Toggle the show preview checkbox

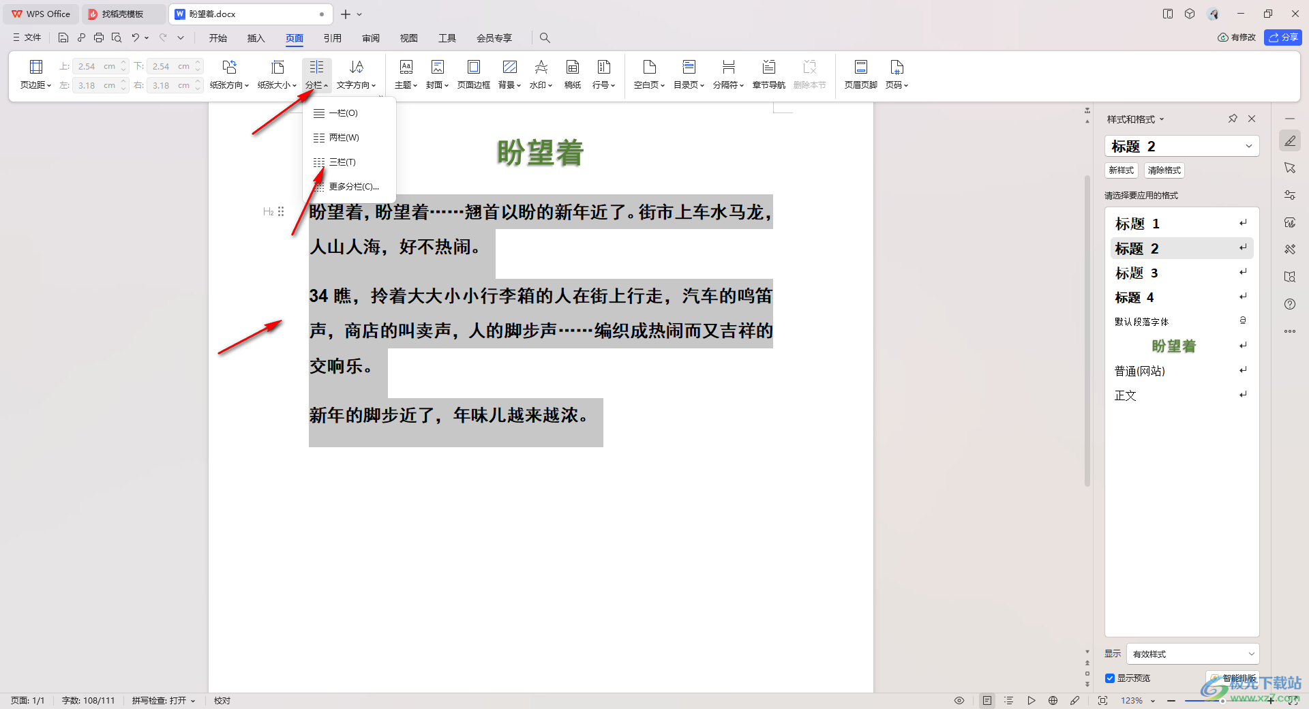tap(1110, 678)
